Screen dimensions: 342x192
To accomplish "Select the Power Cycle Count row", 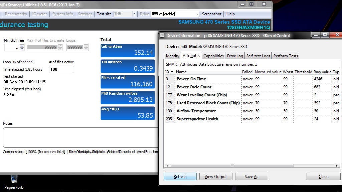I will [252, 87].
